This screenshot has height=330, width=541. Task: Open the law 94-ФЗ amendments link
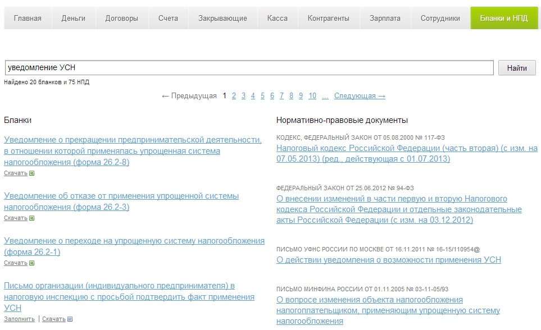coord(399,209)
